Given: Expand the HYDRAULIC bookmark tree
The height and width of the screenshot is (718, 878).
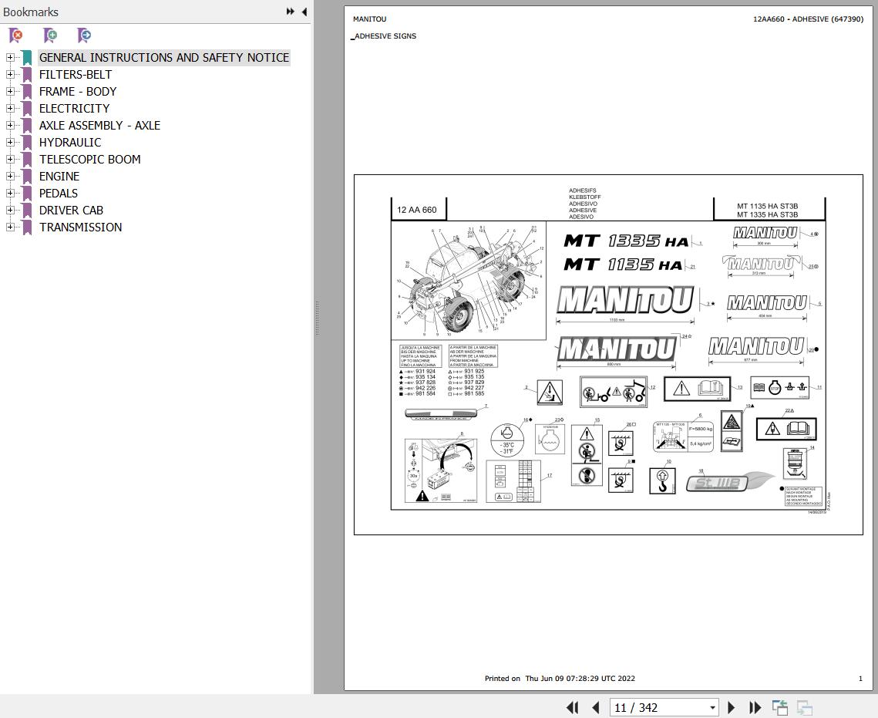Looking at the screenshot, I should pos(8,142).
